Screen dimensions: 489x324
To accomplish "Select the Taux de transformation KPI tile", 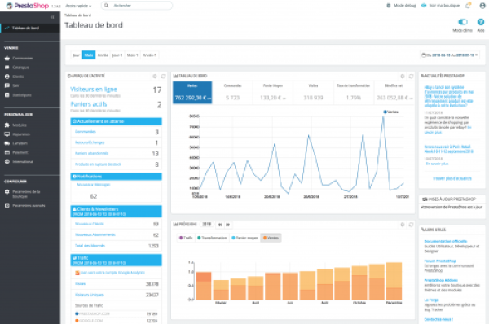I will 354,92.
